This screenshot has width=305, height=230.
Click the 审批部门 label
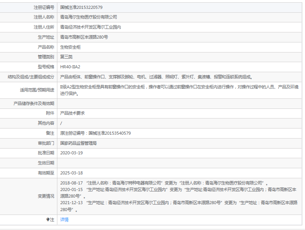point(46,143)
